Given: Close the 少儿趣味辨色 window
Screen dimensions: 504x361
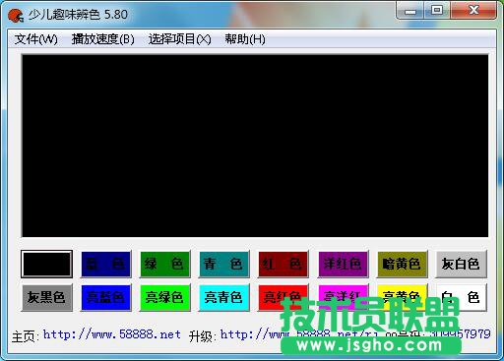Looking at the screenshot, I should tap(473, 11).
